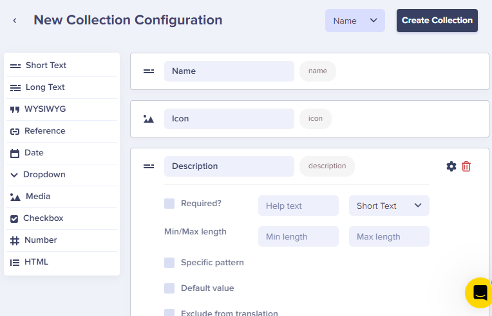Screen dimensions: 492x316
Task: Expand the Short Text type dropdown
Action: tap(389, 206)
